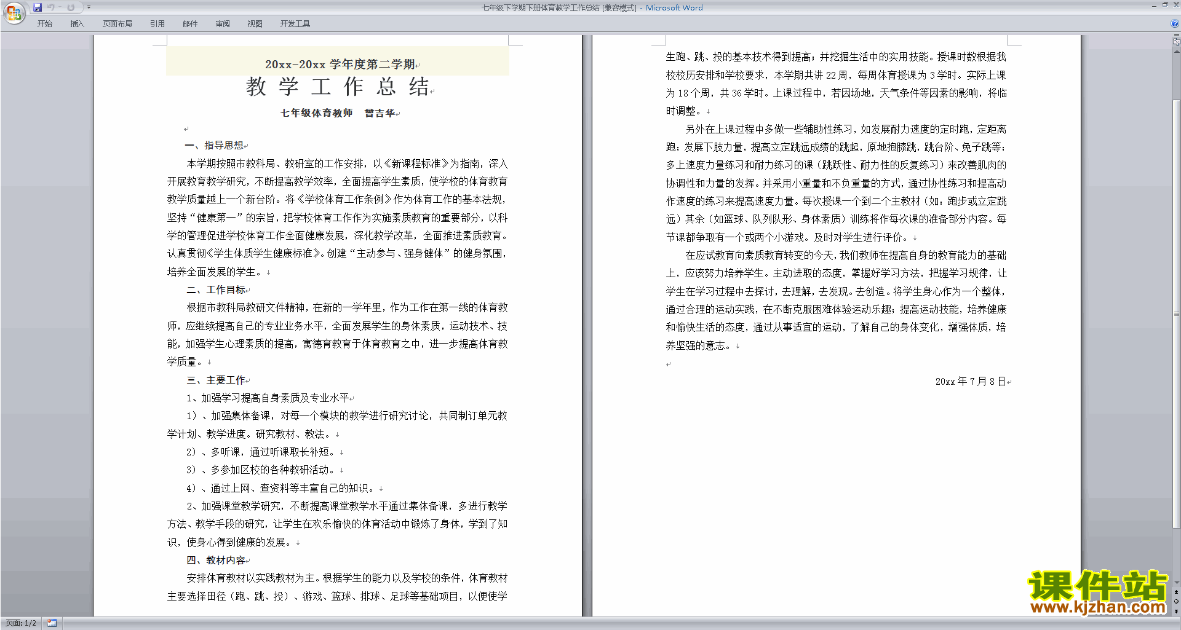Open the 开发工具 ribbon tab
Image resolution: width=1181 pixels, height=630 pixels.
tap(295, 24)
